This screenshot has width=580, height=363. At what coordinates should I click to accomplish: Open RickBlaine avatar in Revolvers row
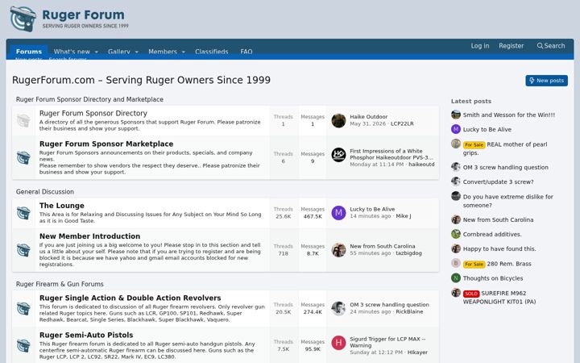click(x=338, y=308)
